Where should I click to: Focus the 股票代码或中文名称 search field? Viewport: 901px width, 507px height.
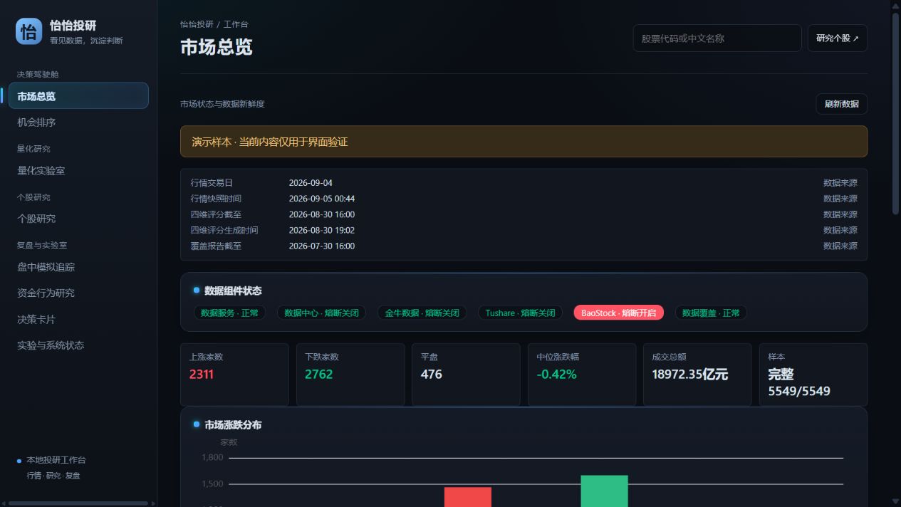717,38
